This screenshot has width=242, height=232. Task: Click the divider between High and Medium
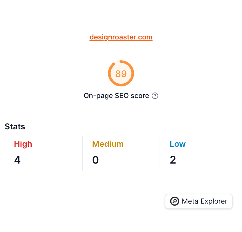83,153
